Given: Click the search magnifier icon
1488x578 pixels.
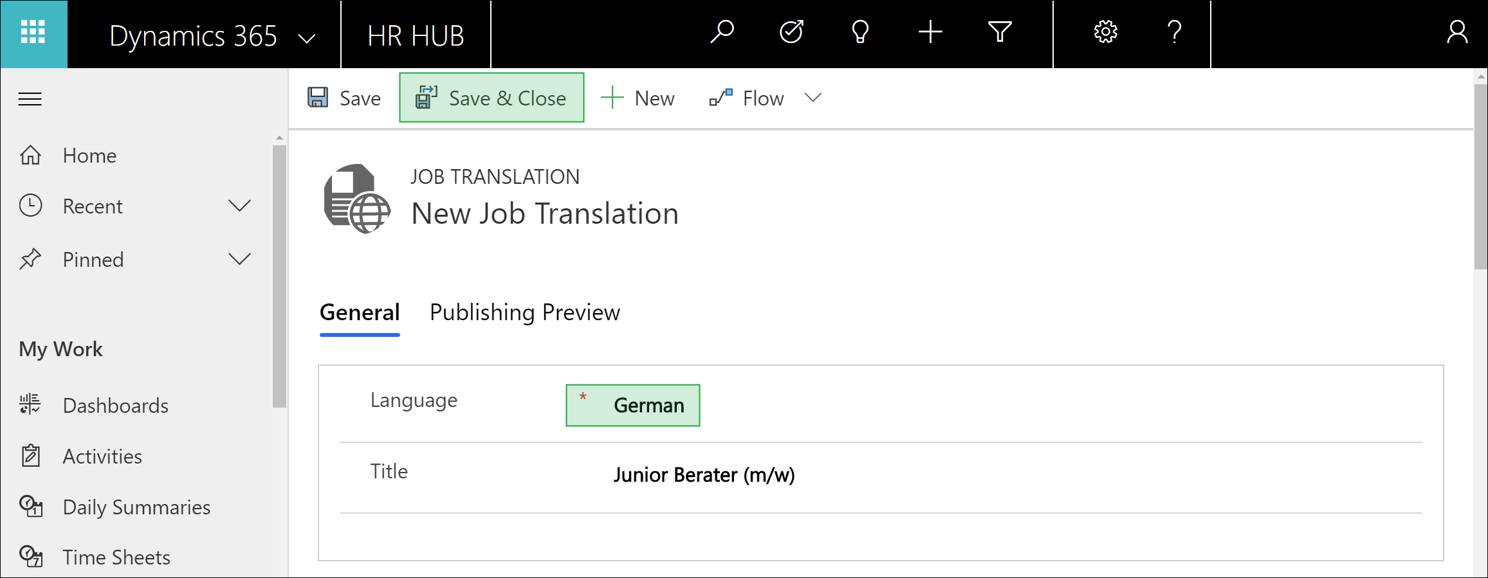Looking at the screenshot, I should click(x=722, y=32).
